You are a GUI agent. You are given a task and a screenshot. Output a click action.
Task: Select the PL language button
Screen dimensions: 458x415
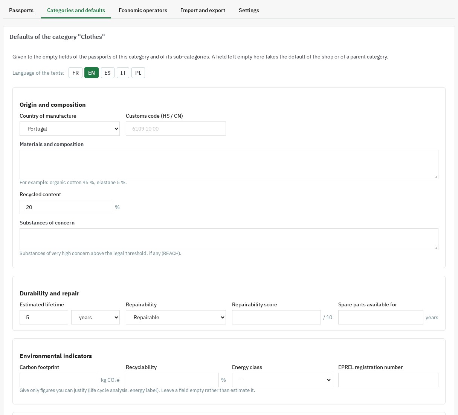[138, 73]
